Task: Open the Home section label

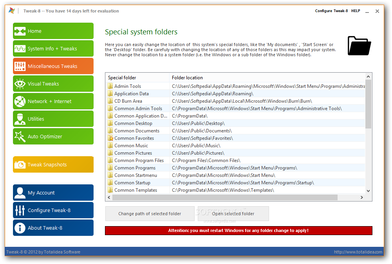Action: coord(34,31)
